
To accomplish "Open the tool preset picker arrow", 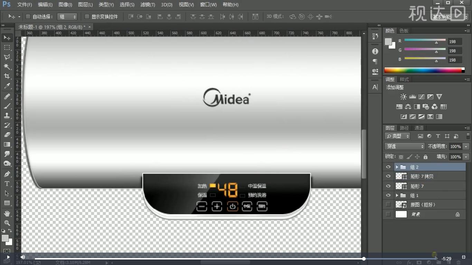I will [x=19, y=17].
